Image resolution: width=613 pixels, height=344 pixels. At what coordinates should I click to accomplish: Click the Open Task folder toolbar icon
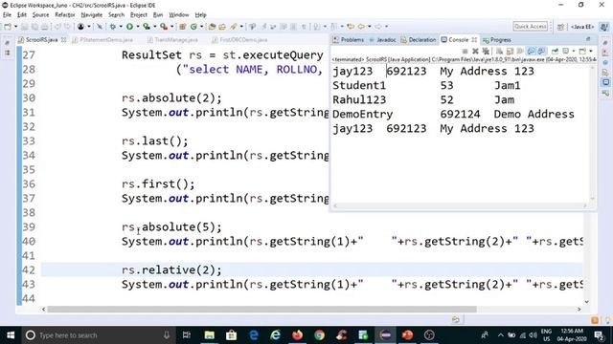[222, 27]
